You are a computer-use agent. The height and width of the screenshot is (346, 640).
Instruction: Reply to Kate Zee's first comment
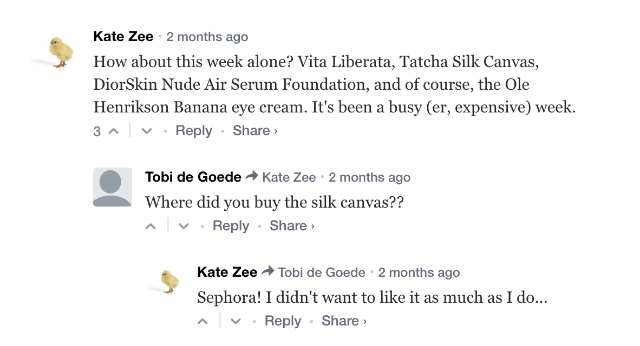coord(194,131)
